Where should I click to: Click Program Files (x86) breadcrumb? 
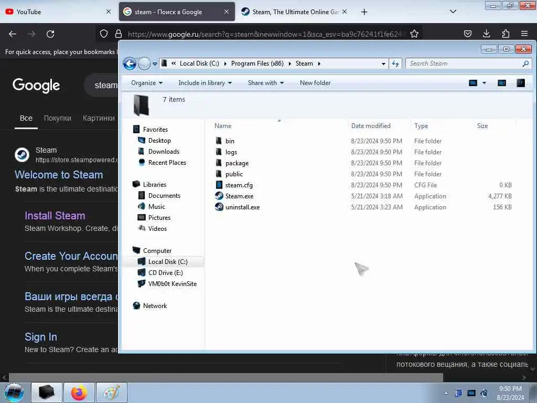tap(257, 63)
